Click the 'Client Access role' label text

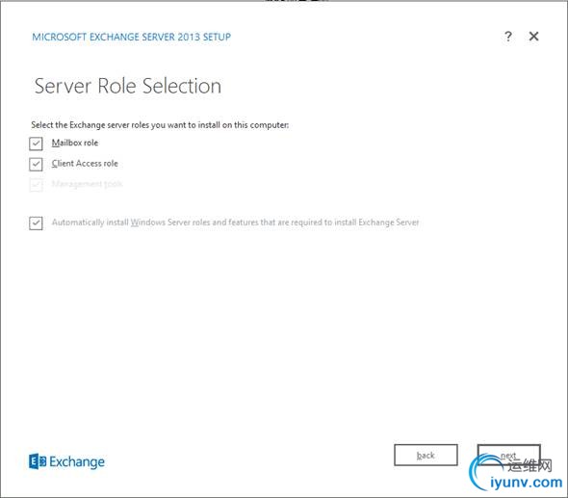85,164
